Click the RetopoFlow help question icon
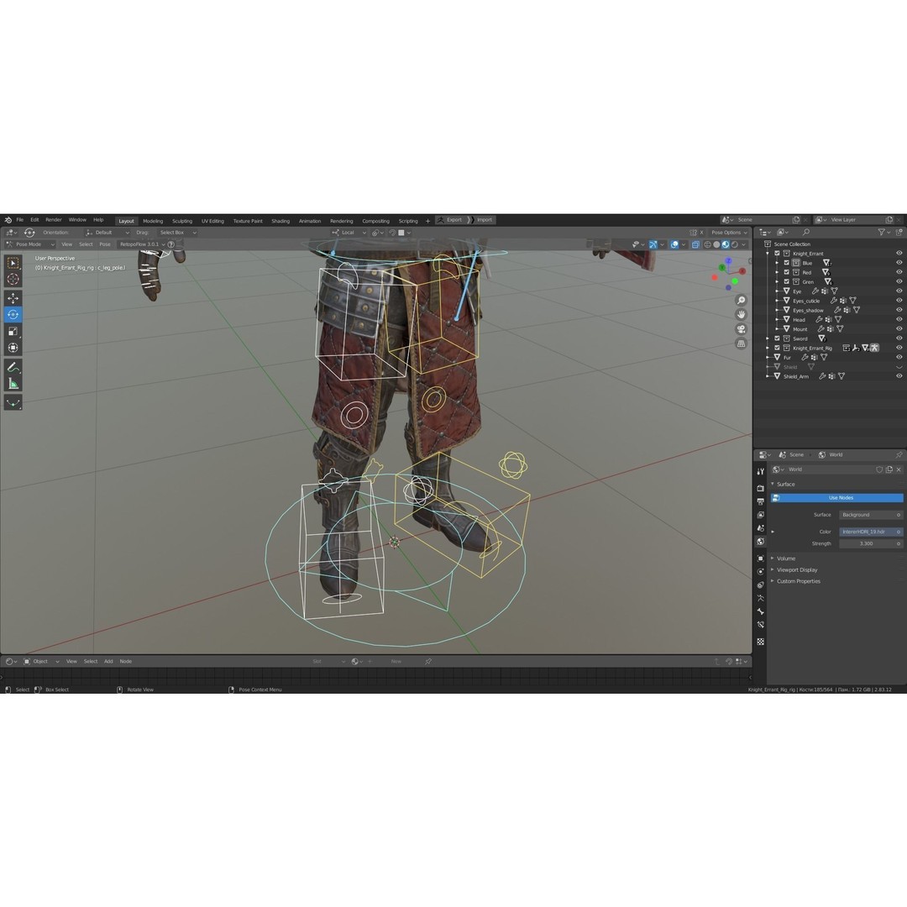The image size is (907, 907). pyautogui.click(x=170, y=244)
